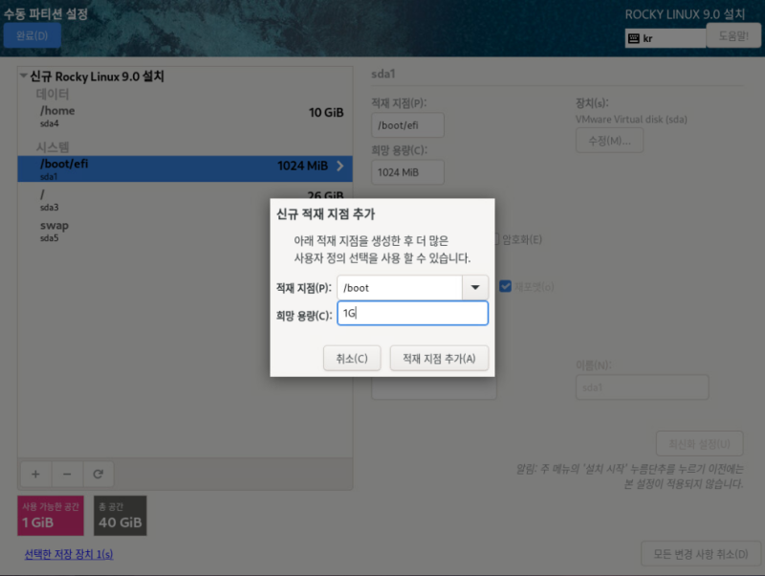Click the name field containing sda1
The width and height of the screenshot is (765, 576).
642,388
